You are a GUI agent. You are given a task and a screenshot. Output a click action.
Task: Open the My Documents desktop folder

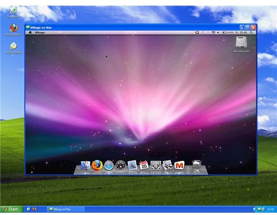click(13, 48)
